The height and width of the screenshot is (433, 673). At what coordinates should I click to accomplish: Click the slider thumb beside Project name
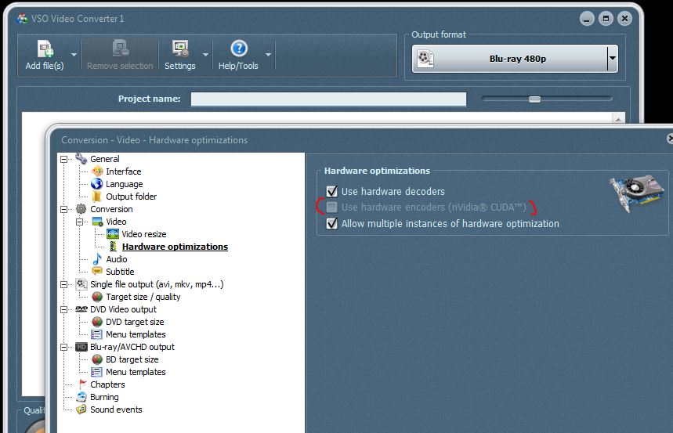coord(535,99)
